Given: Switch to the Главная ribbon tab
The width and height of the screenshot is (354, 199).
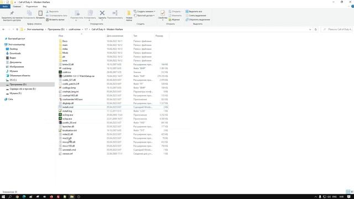Looking at the screenshot, I should pos(17,7).
